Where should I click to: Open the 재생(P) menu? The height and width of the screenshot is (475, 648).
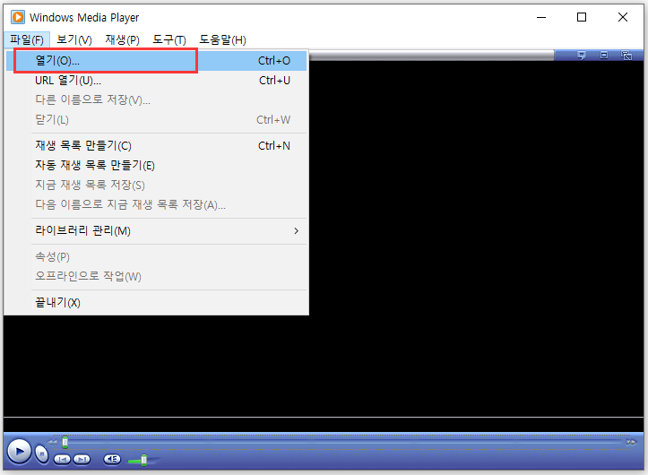[122, 40]
